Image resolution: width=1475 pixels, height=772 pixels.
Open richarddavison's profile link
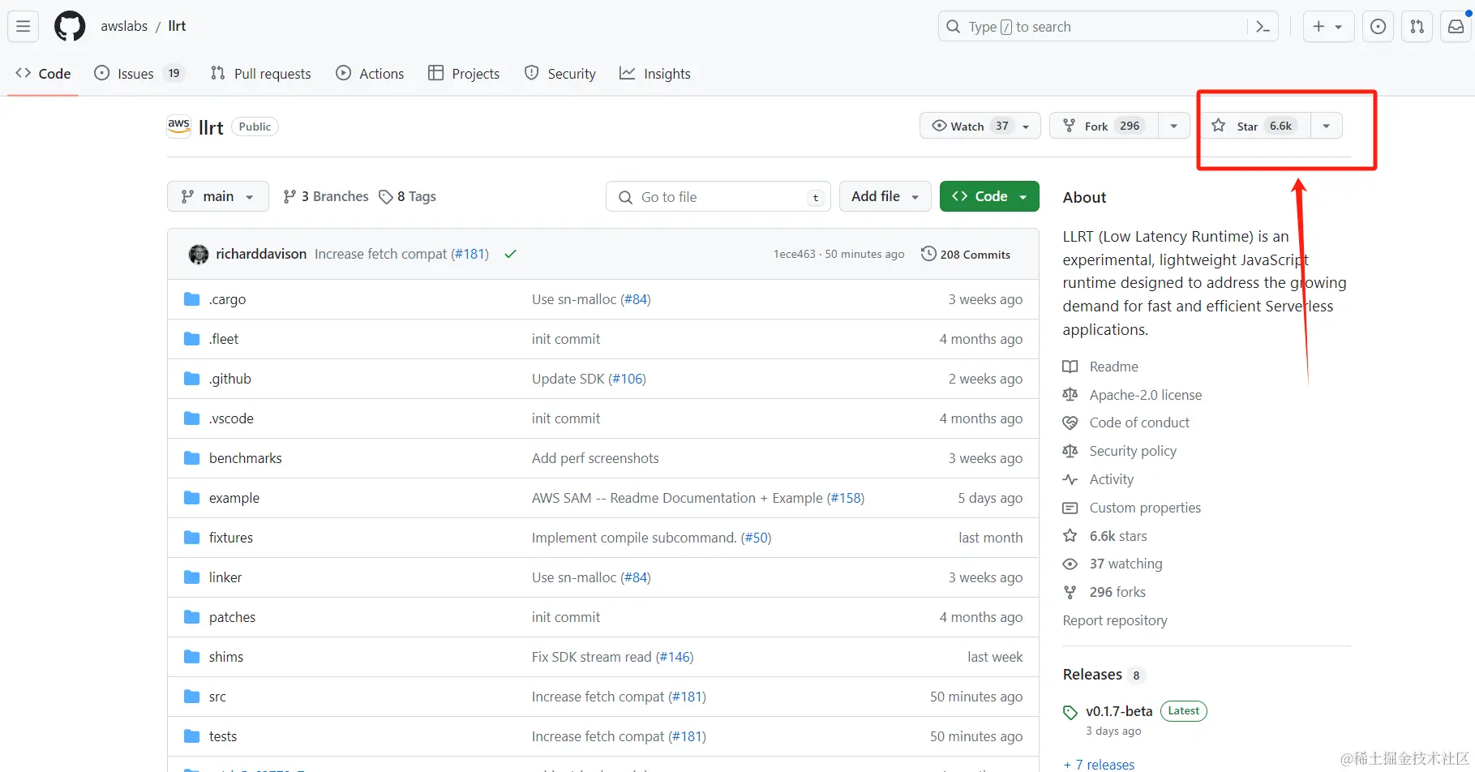tap(261, 254)
